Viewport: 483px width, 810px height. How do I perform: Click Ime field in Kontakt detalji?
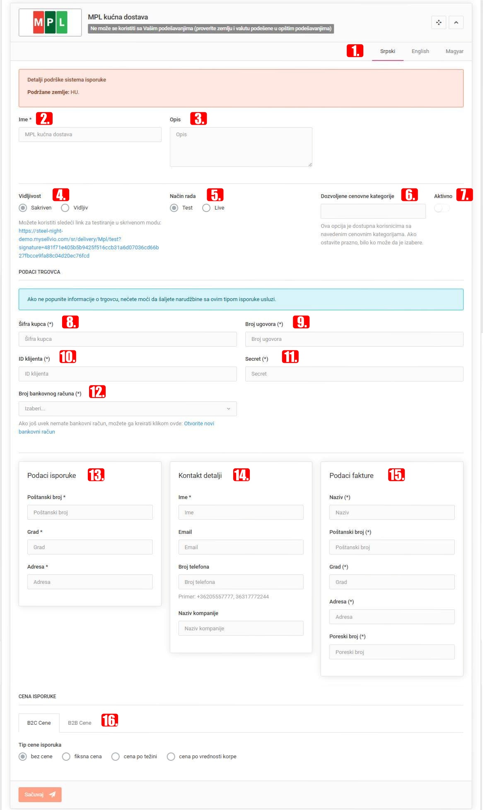(x=241, y=512)
